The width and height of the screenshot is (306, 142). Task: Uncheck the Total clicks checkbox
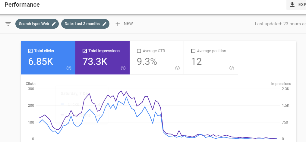pyautogui.click(x=30, y=51)
